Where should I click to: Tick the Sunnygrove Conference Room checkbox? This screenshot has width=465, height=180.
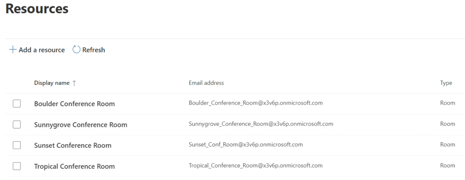click(17, 125)
